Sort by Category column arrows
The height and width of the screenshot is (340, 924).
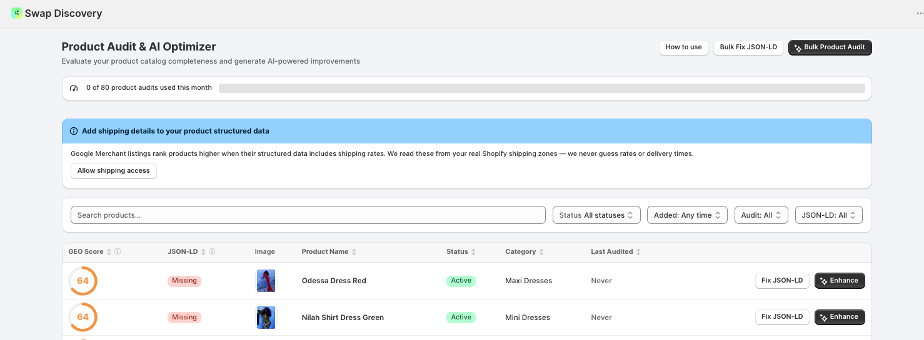[541, 252]
